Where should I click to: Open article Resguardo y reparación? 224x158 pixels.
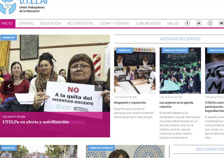pyautogui.click(x=130, y=103)
